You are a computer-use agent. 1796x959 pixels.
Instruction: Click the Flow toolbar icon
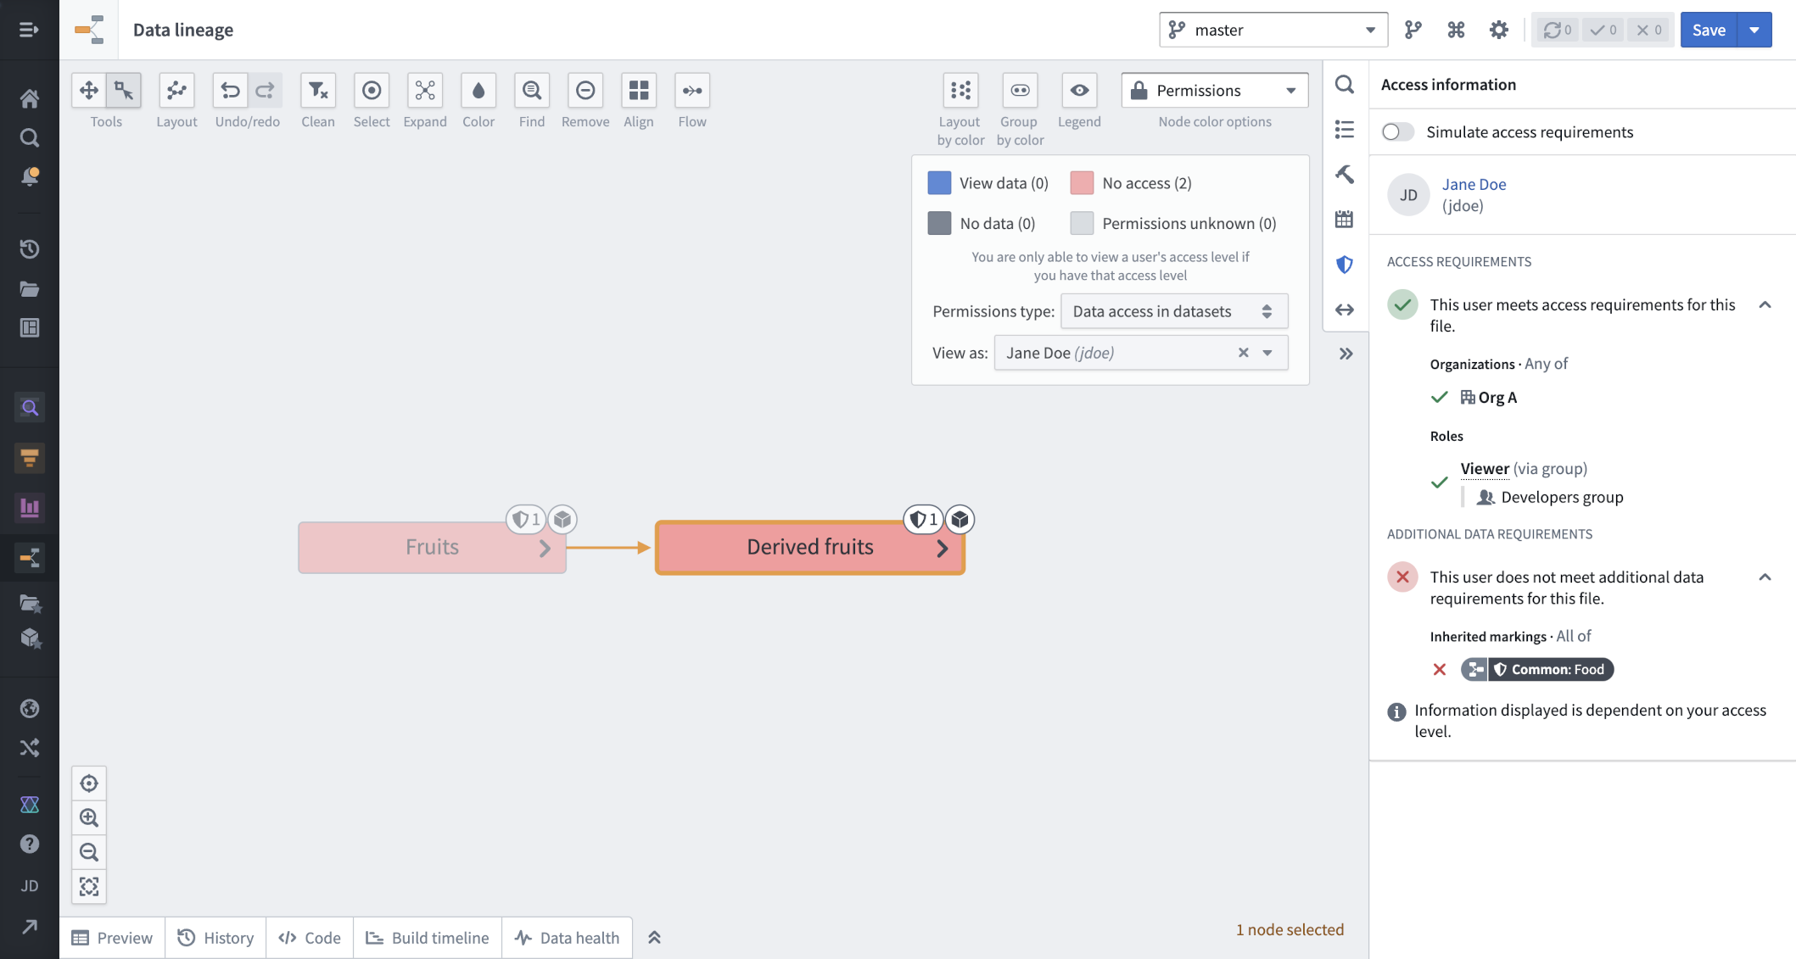pos(692,90)
